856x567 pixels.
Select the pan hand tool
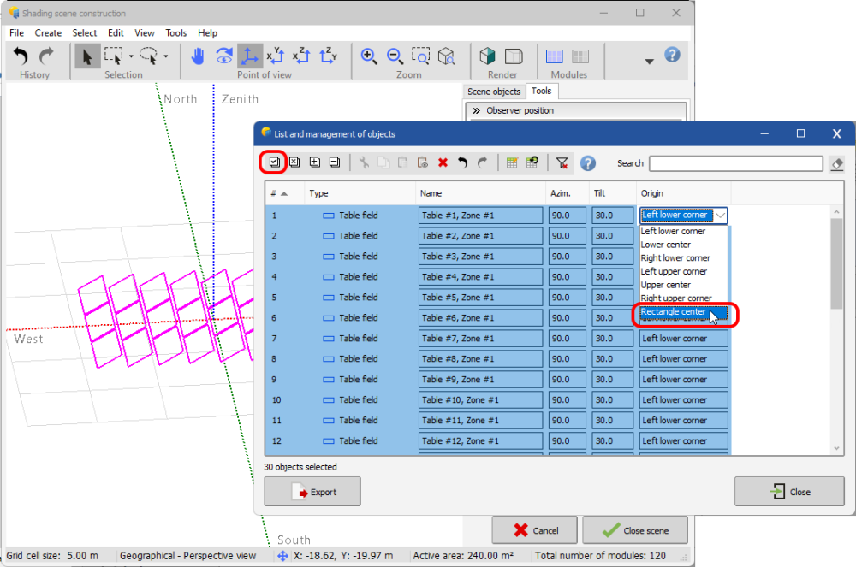pyautogui.click(x=198, y=56)
